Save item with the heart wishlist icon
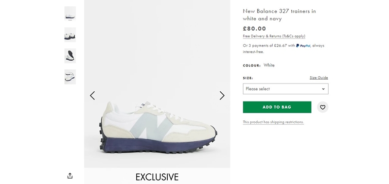This screenshot has height=184, width=389. pyautogui.click(x=322, y=107)
